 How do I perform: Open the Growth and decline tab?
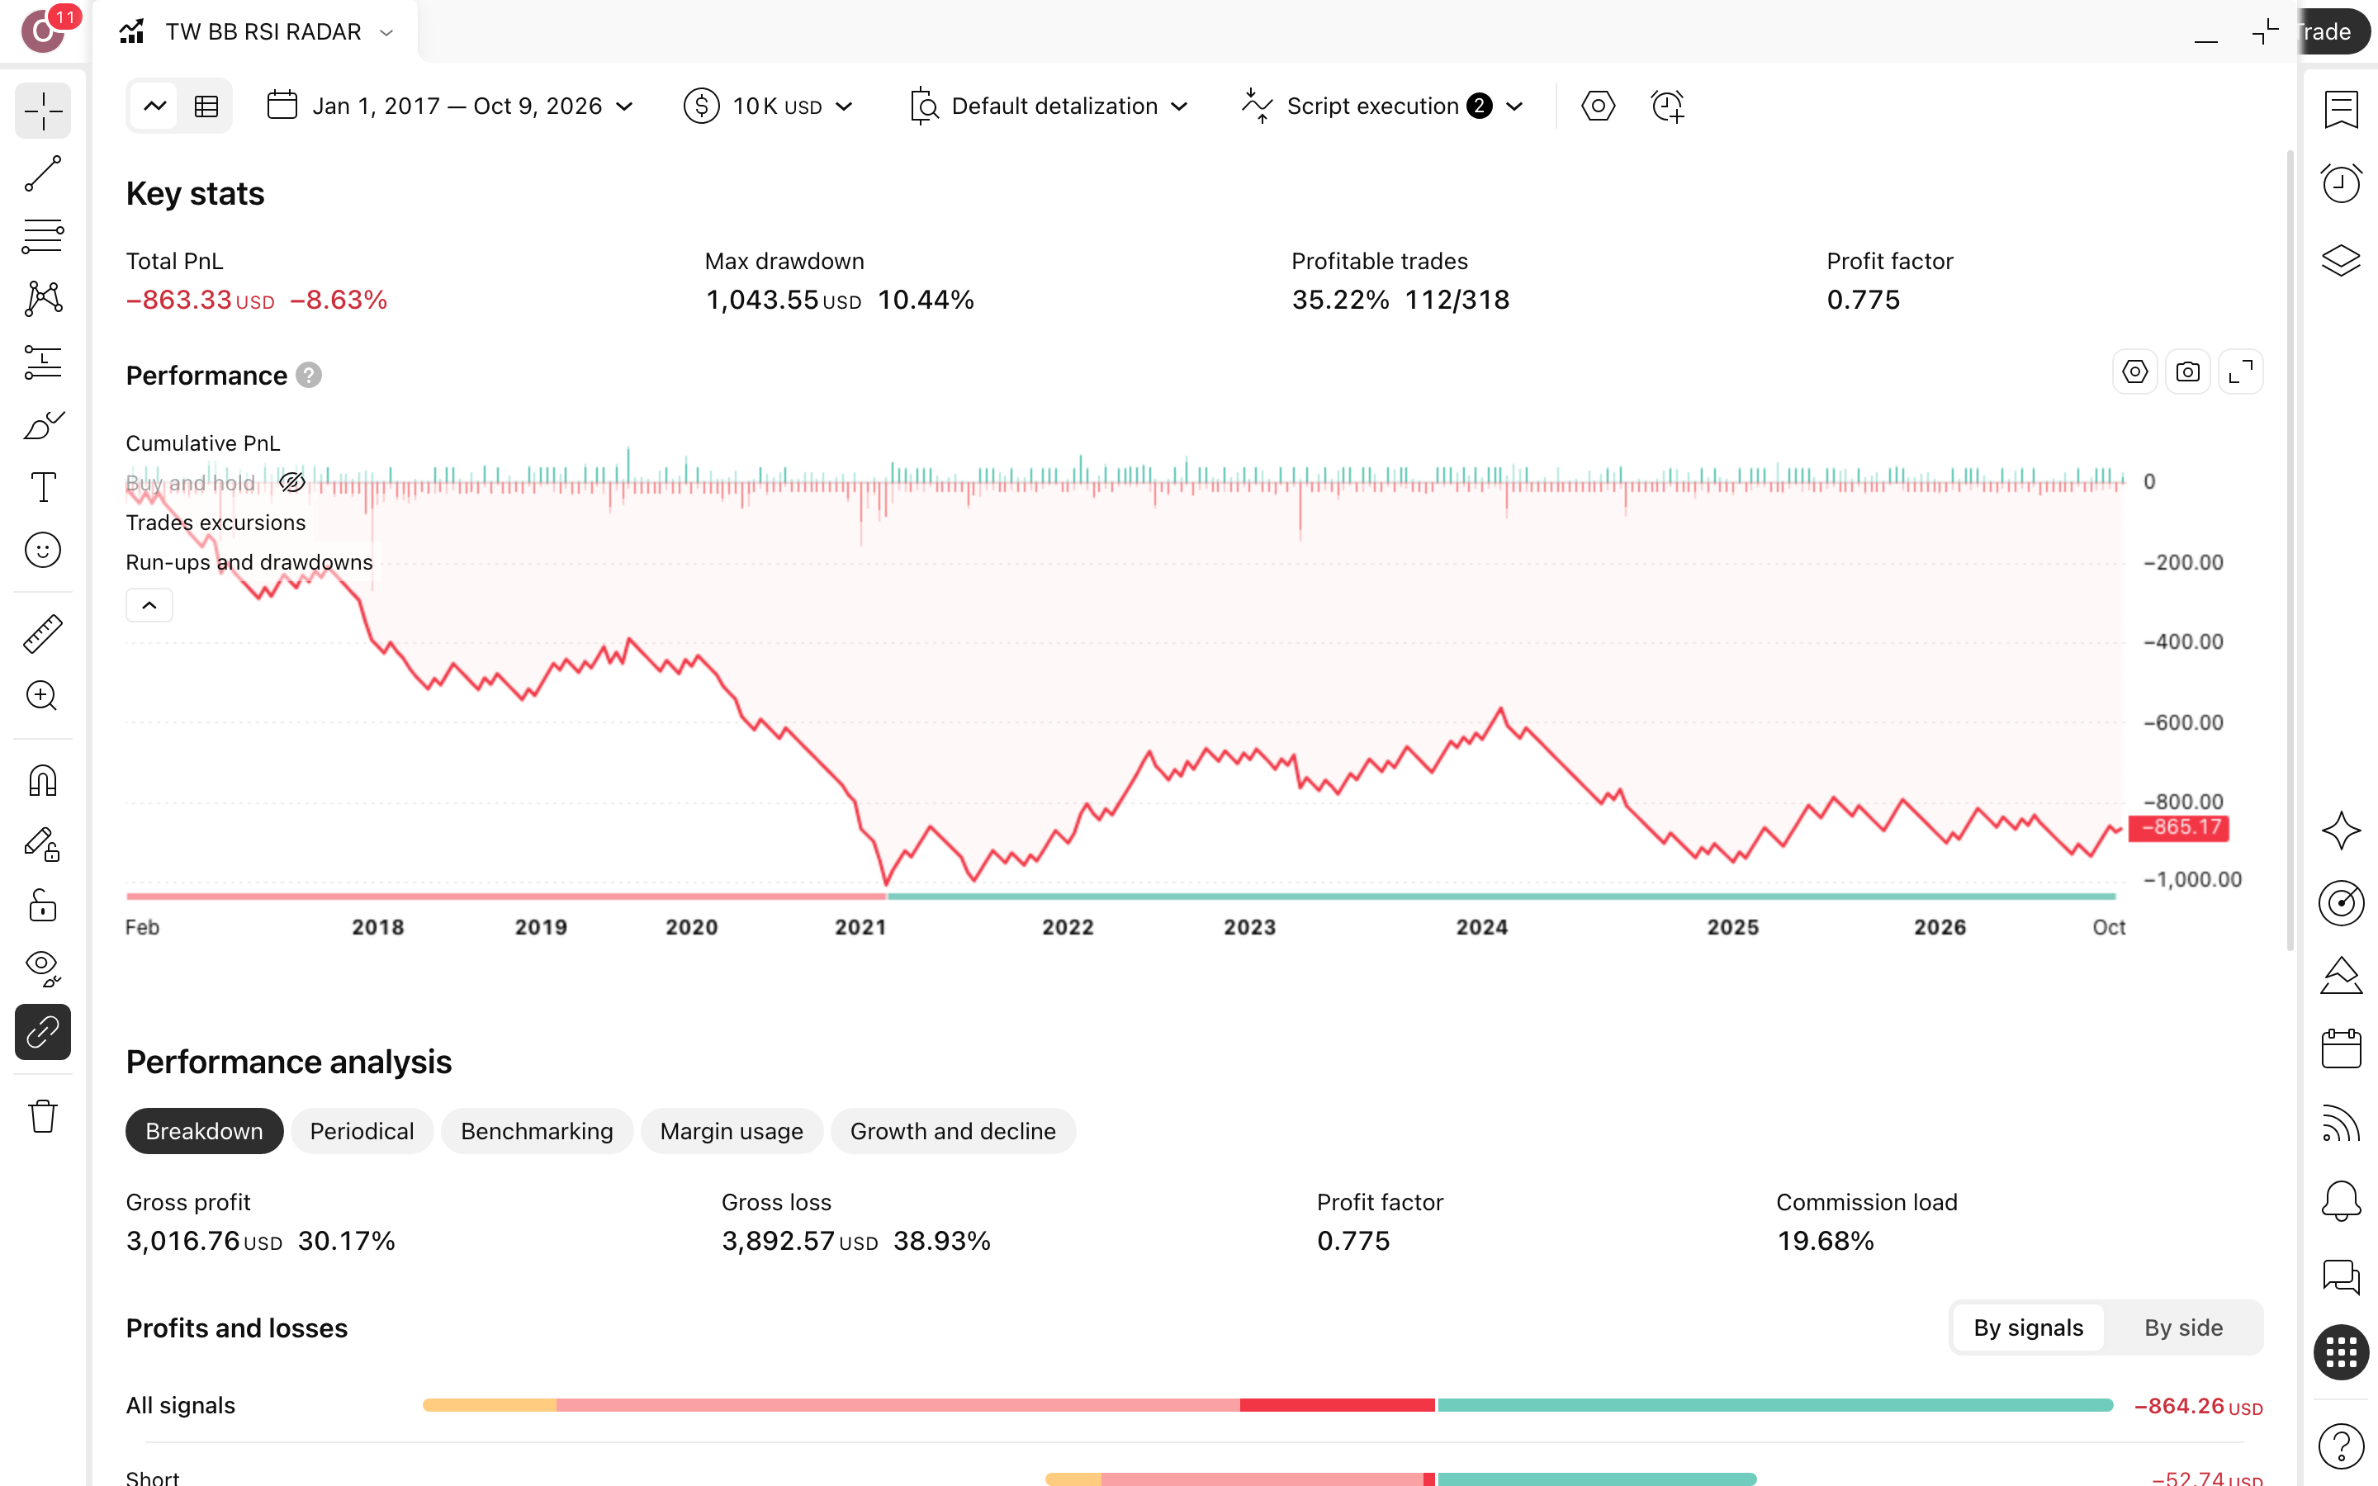pyautogui.click(x=953, y=1131)
